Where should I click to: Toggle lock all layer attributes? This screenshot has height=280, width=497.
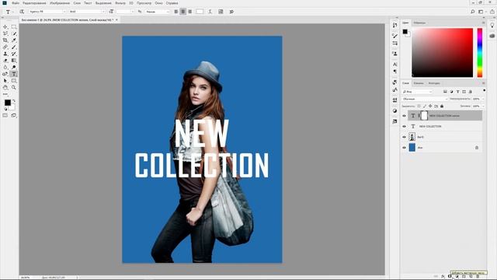(442, 106)
